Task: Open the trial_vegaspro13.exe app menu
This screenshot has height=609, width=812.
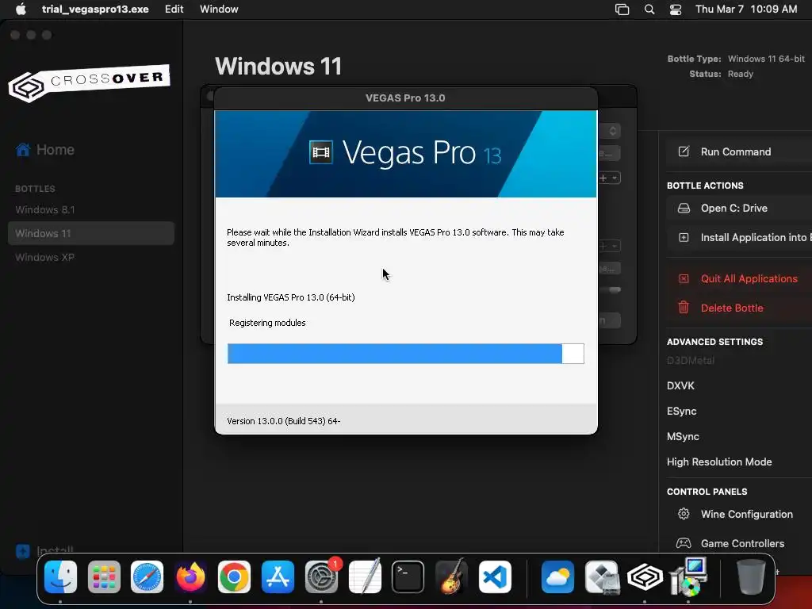Action: pos(95,10)
